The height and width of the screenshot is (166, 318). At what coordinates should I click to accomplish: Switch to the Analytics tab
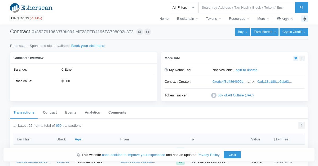pos(92,113)
